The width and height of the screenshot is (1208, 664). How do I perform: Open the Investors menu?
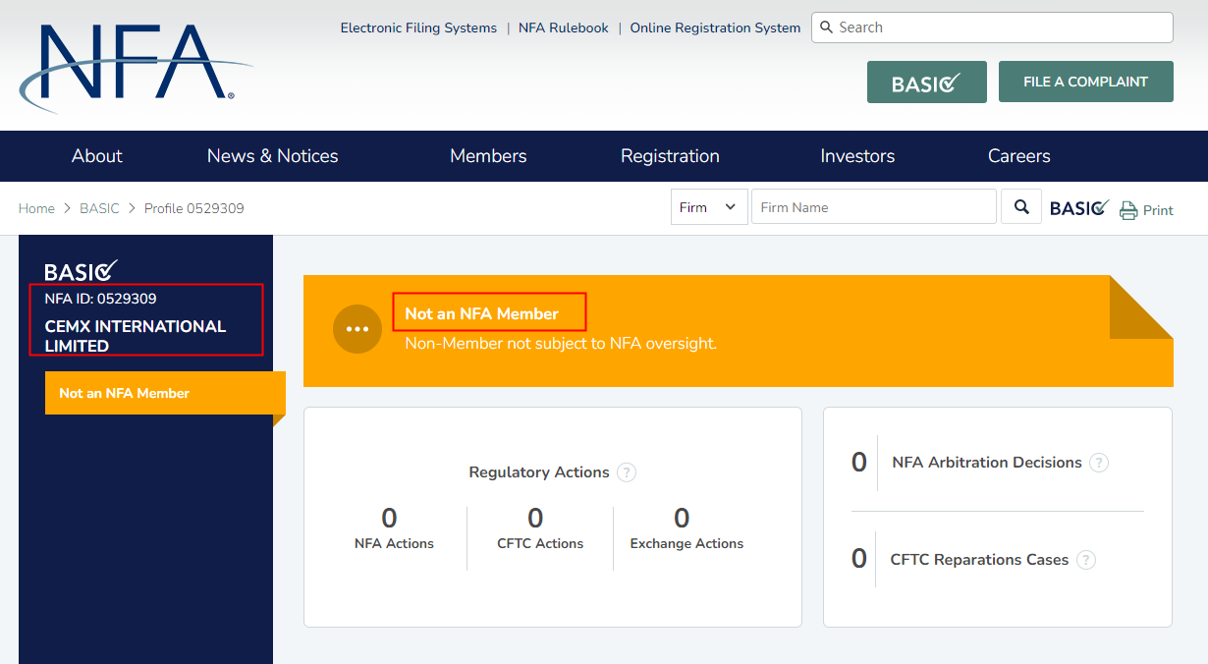[x=857, y=156]
